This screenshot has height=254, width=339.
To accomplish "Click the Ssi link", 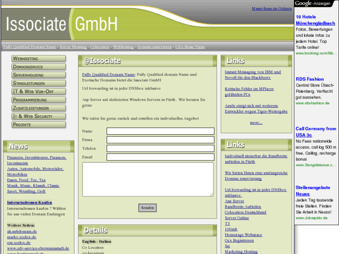I will click(x=227, y=246).
